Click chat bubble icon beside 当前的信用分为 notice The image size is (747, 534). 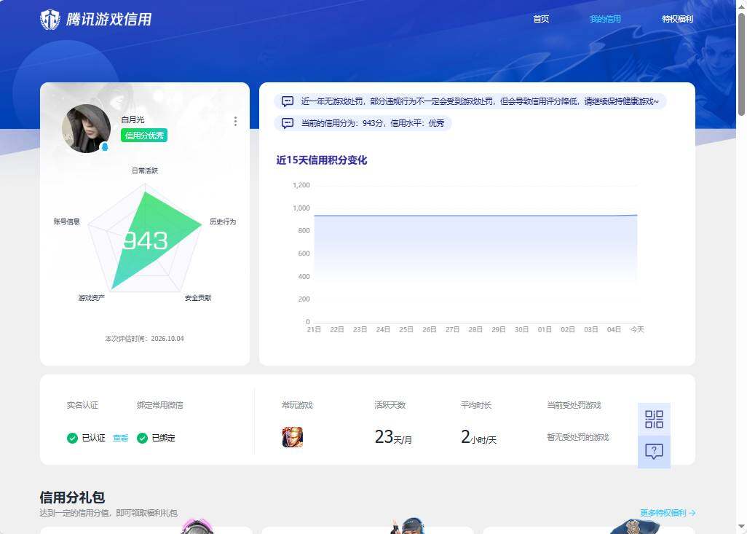point(288,123)
